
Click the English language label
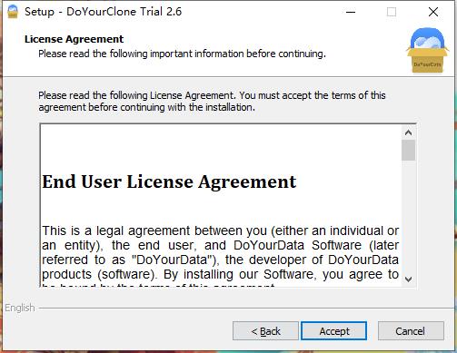[x=20, y=308]
